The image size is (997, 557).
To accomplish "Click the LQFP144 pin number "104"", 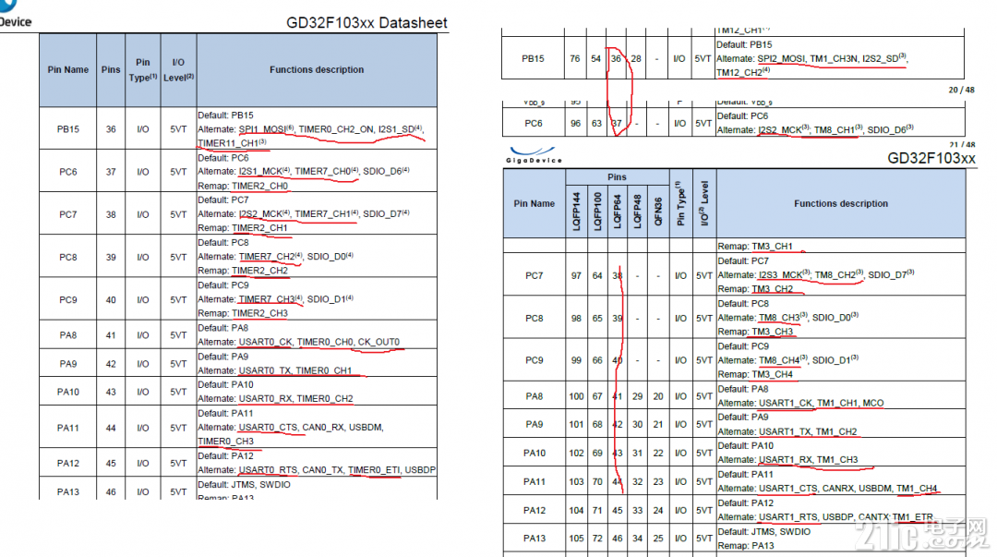I will (x=576, y=511).
